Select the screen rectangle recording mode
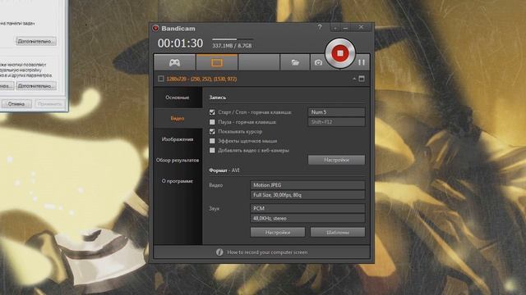The width and height of the screenshot is (526, 295). (217, 62)
